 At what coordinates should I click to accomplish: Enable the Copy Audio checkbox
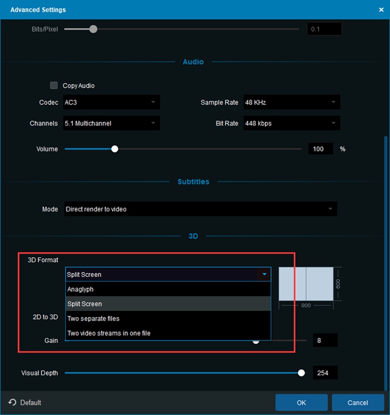[54, 85]
